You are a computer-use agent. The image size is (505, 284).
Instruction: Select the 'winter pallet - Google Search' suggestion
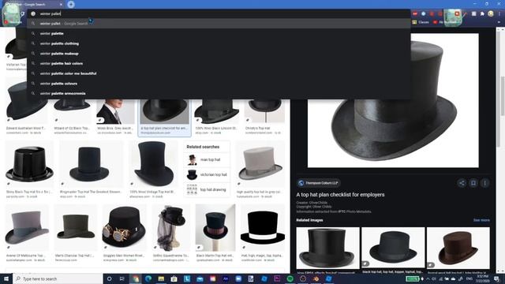click(219, 24)
